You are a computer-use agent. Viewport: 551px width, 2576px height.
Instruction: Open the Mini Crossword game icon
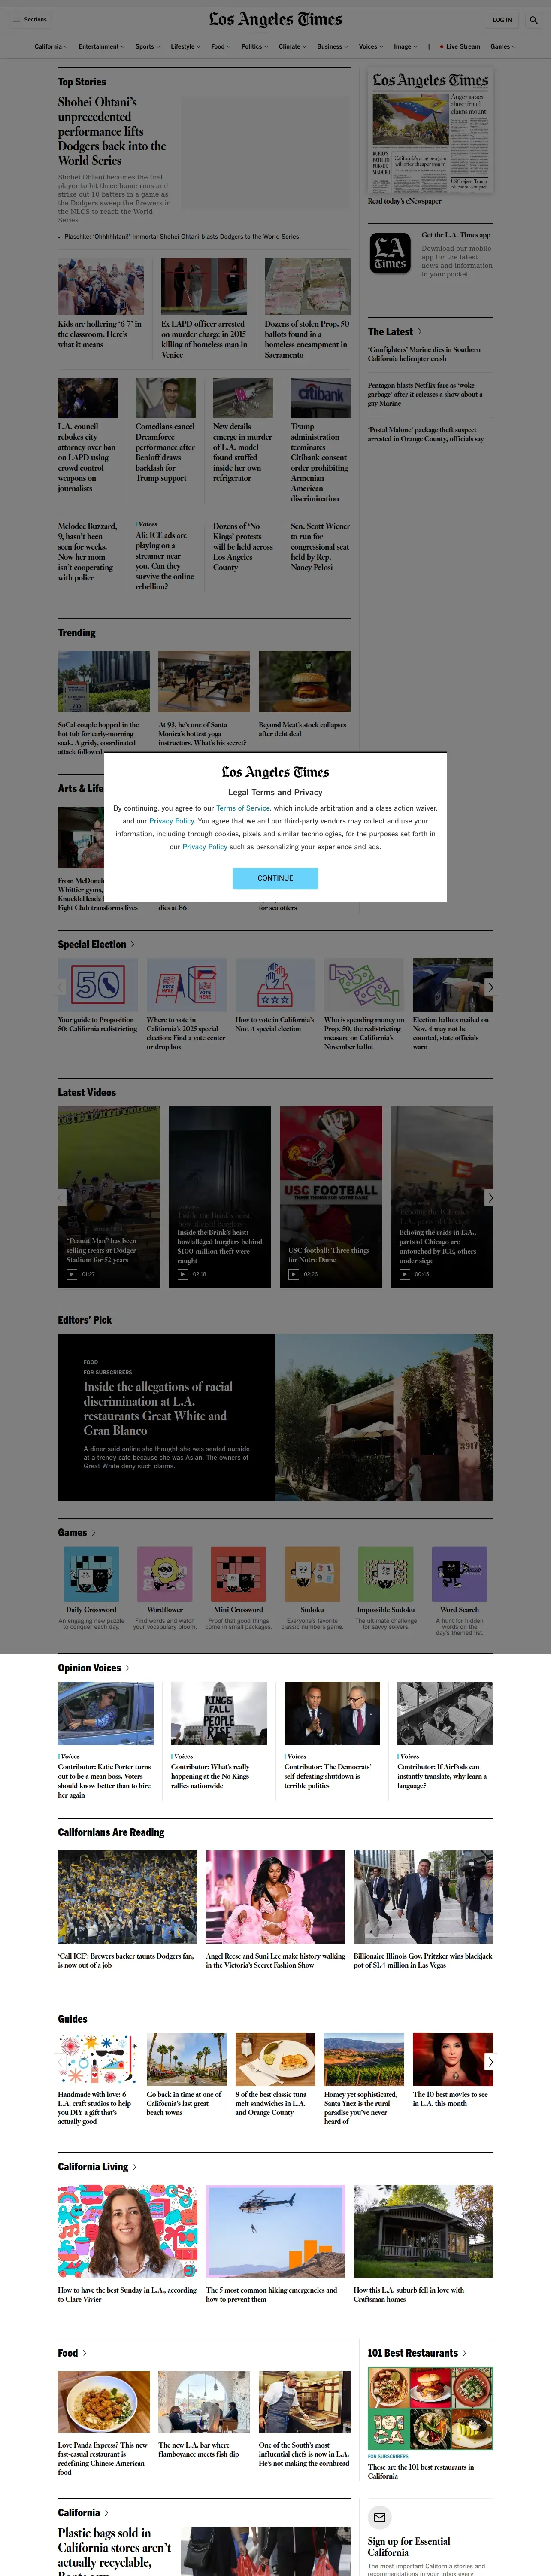[238, 1574]
